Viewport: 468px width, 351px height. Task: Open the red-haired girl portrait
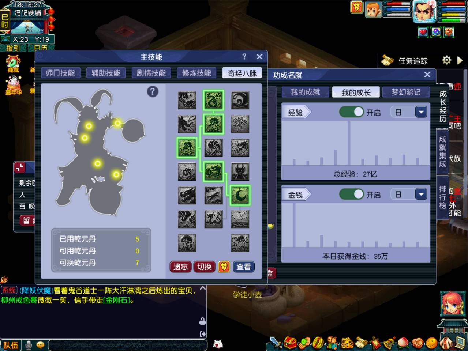[x=452, y=304]
